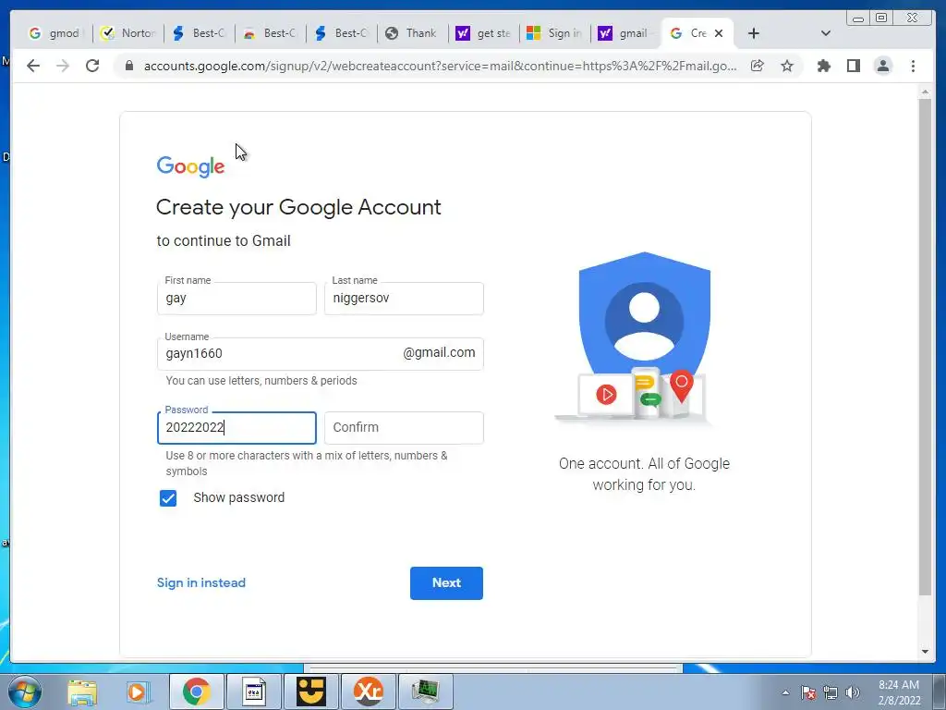
Task: Click the Last name field
Action: tap(404, 299)
